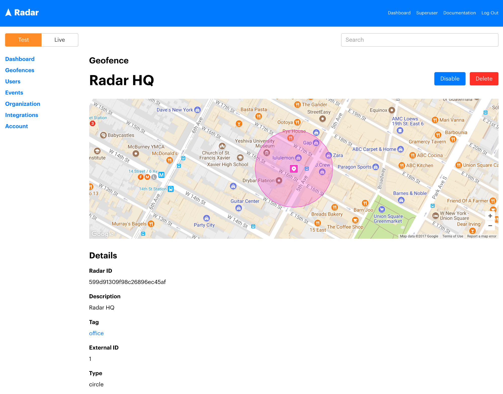Log out via header link

(x=490, y=13)
